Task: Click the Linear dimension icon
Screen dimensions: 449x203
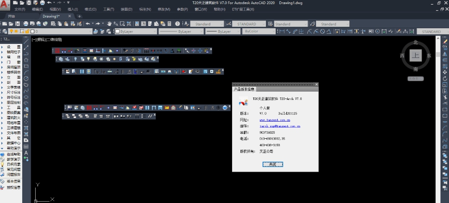Action: 282,31
